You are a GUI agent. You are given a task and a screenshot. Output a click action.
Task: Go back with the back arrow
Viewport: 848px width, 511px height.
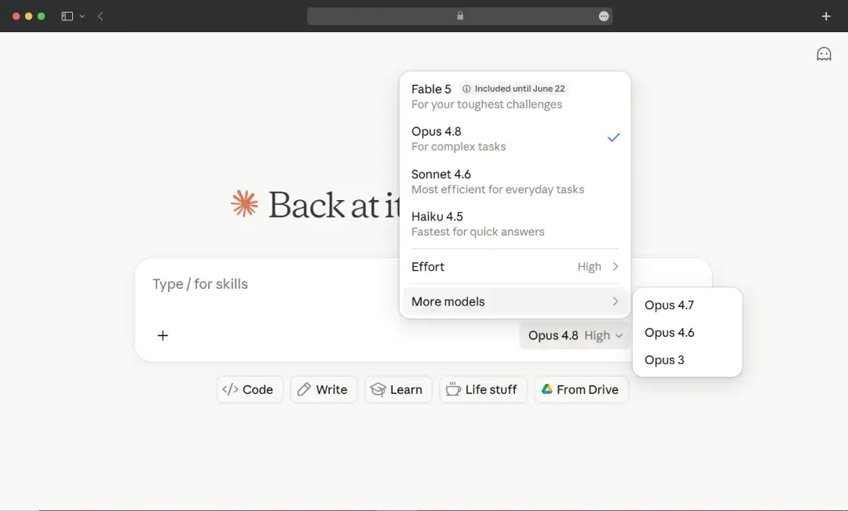click(101, 16)
